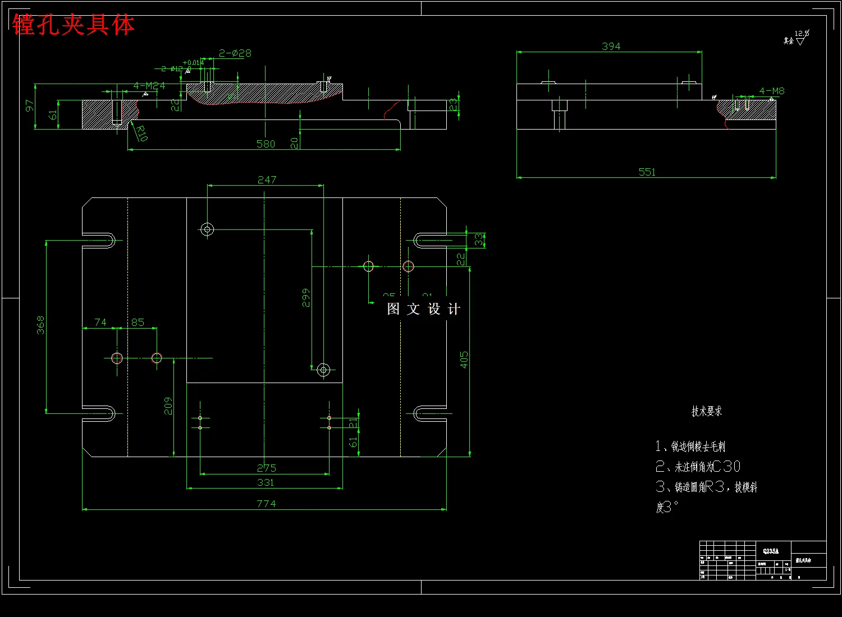The height and width of the screenshot is (617, 842).
Task: Click the 2-ø28 hole callout
Action: tap(235, 53)
